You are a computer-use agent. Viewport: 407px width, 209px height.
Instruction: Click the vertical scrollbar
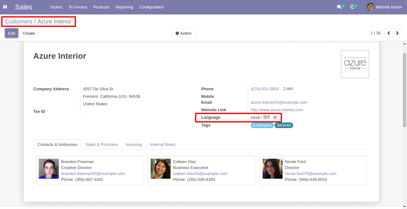click(x=404, y=90)
